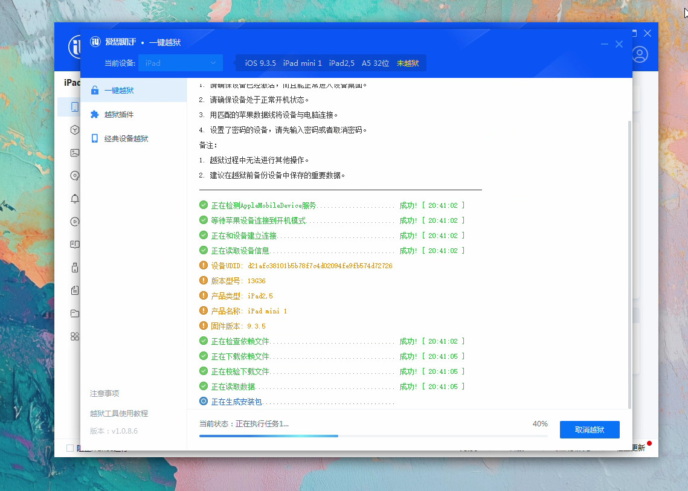Switch to the 越狱插件 section
Viewport: 688px width, 491px height.
pyautogui.click(x=134, y=115)
